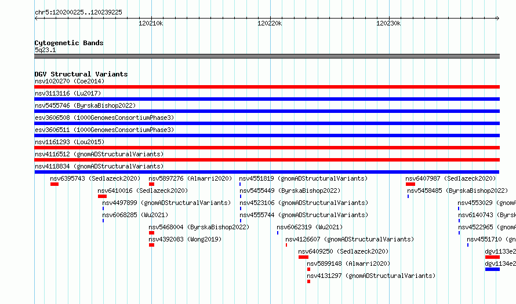Select the red bar below nsv1161293

[267, 148]
